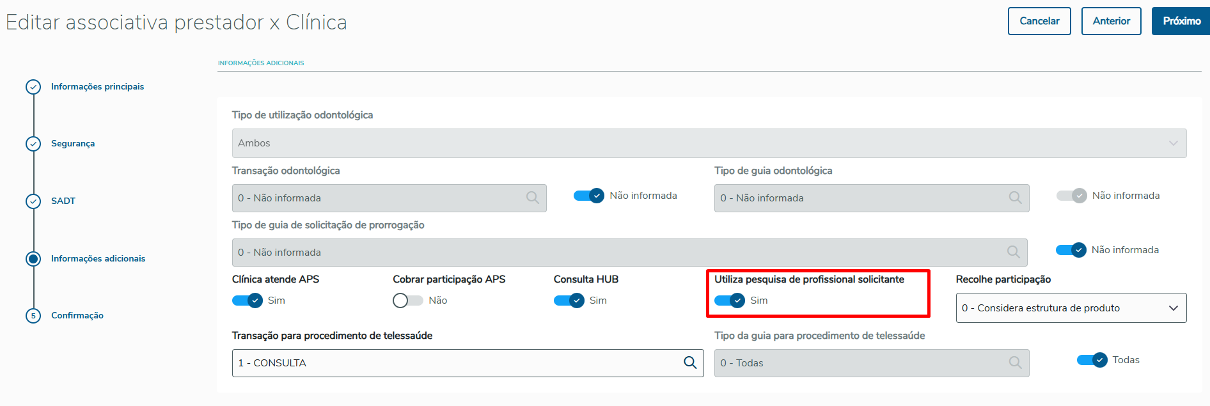Select Informações adicionais step label
This screenshot has height=406, width=1210.
click(98, 258)
